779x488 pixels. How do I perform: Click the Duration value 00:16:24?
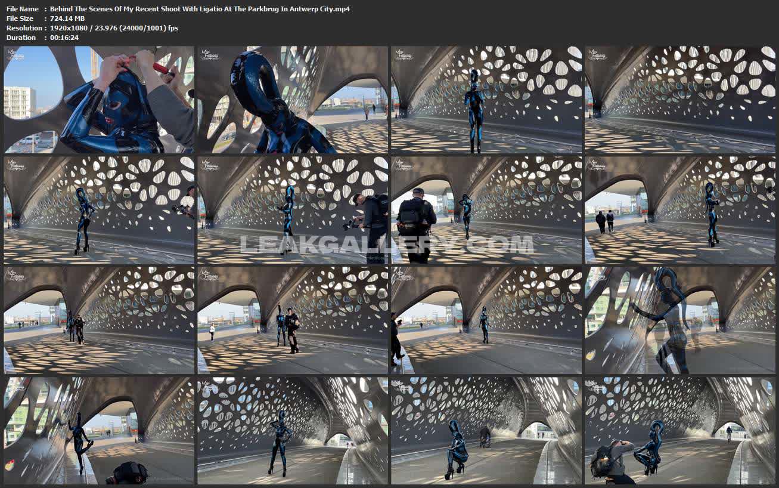pos(64,38)
